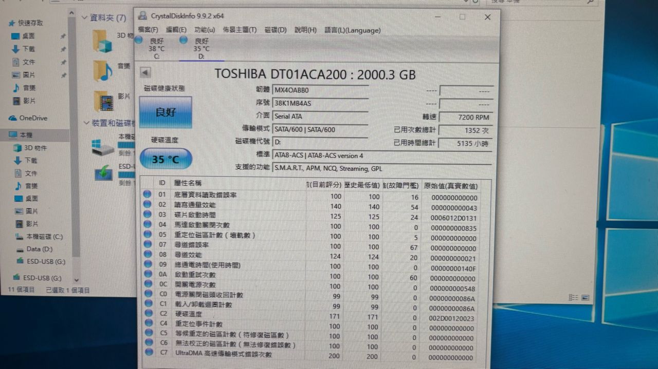Open the 功能(u) menu
The width and height of the screenshot is (658, 369).
tap(205, 30)
